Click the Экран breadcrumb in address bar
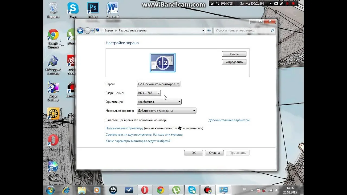 click(x=109, y=31)
